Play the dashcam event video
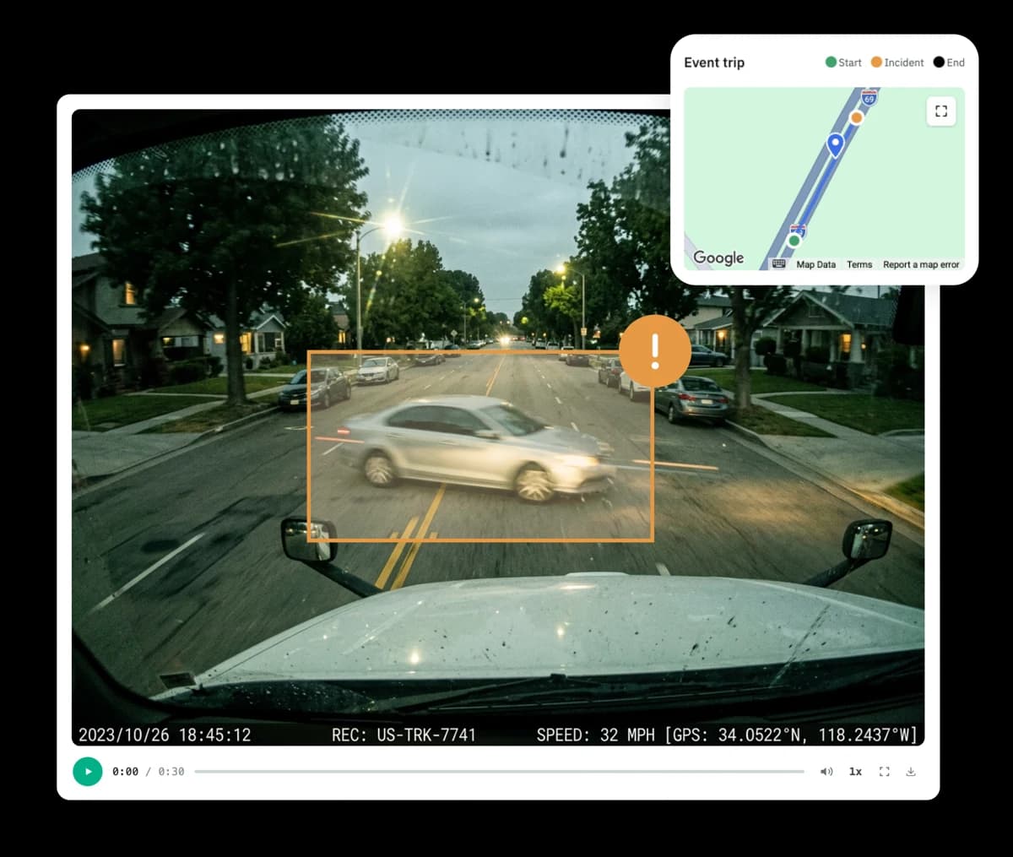 pos(88,772)
